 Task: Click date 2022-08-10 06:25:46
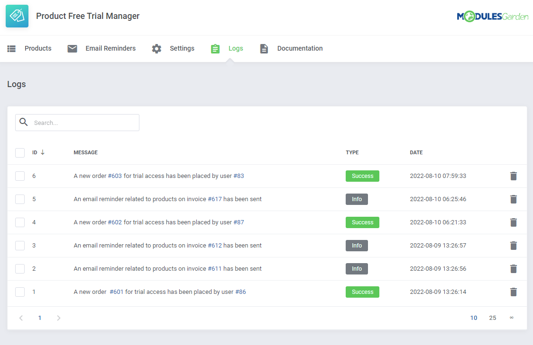click(438, 199)
